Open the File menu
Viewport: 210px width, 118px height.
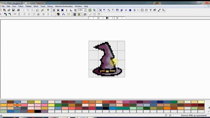(3, 6)
